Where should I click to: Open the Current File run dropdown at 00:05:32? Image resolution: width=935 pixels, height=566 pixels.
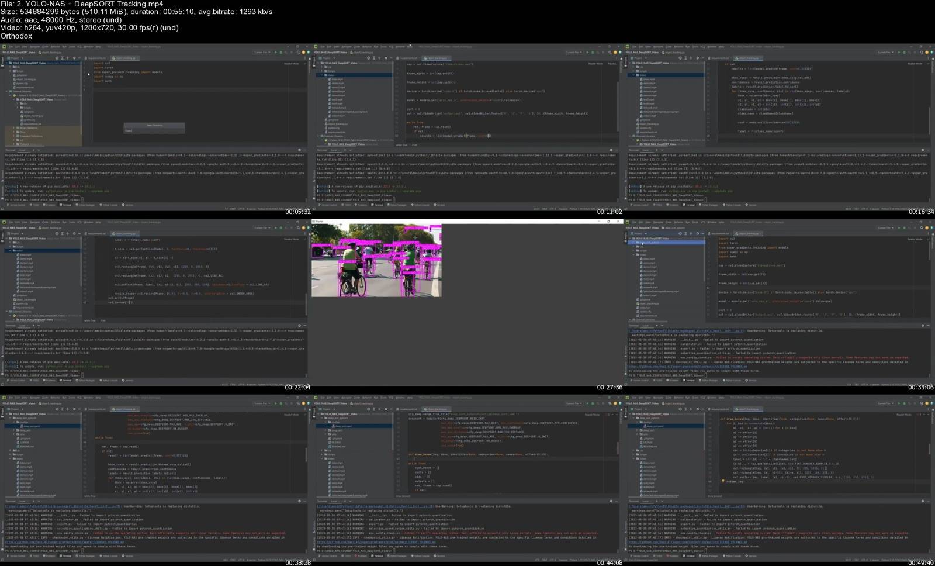(x=262, y=53)
